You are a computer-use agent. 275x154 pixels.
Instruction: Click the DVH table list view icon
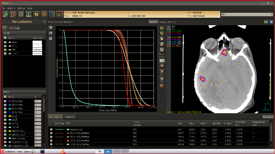click(x=50, y=39)
